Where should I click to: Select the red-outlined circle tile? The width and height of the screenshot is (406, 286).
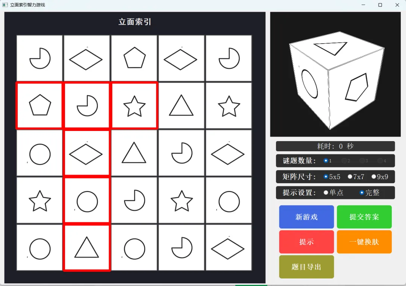click(87, 200)
